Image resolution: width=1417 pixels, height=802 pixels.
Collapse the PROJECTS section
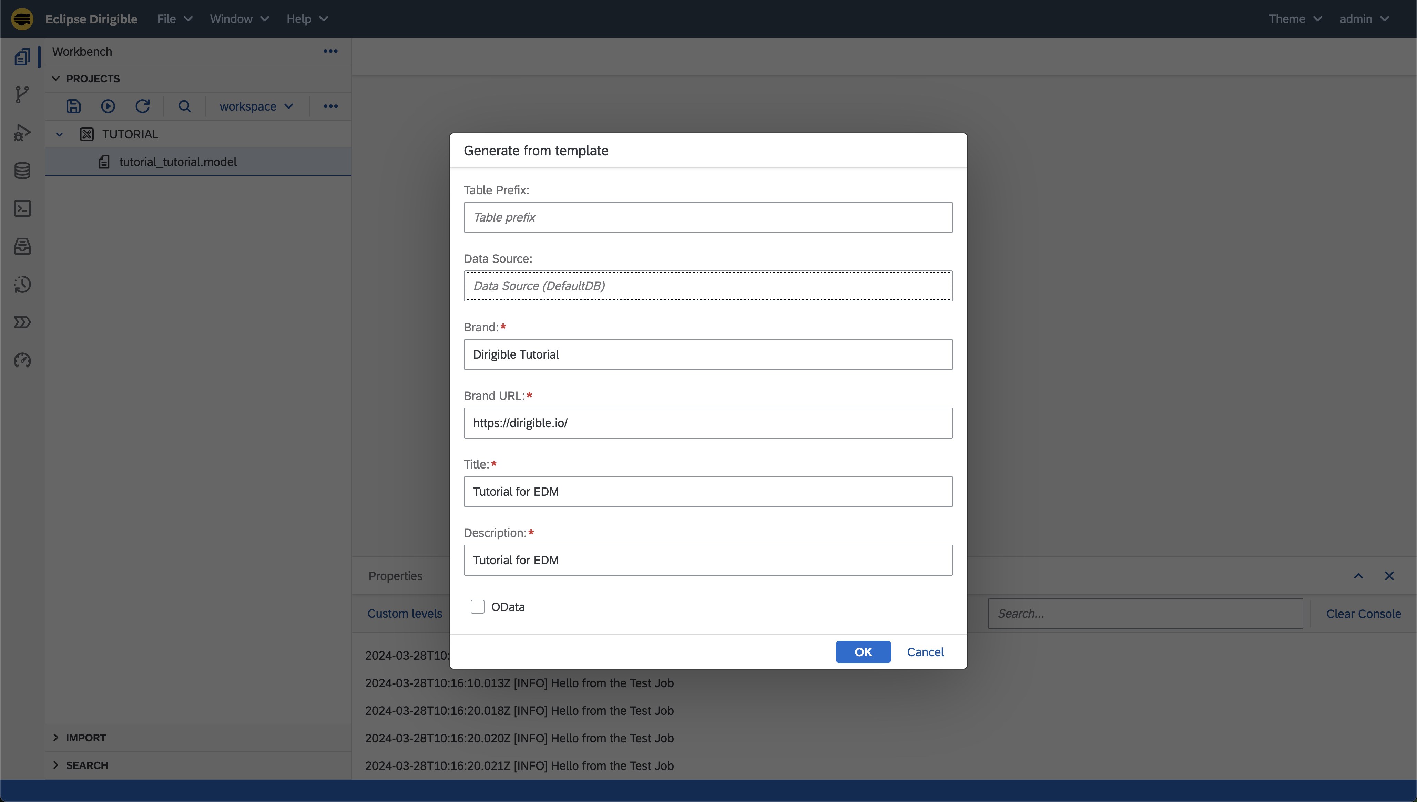point(55,79)
